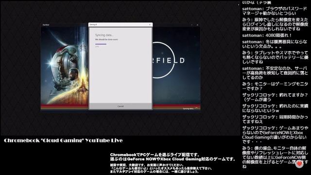Click ザックリコロッケ's '同期時間かかってますねえ' message
Image resolution: width=311 pixels, height=175 pixels.
point(275,119)
